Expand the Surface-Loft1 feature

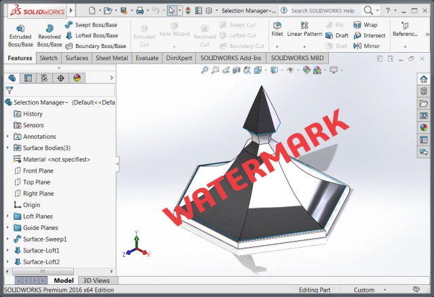[7, 250]
